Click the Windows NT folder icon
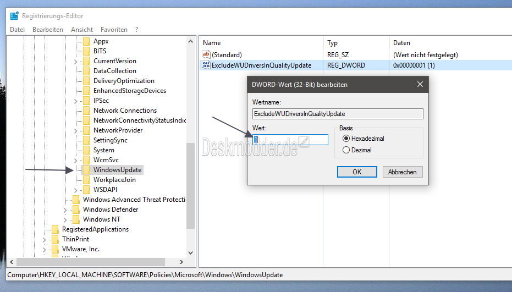Image resolution: width=512 pixels, height=292 pixels. 76,219
